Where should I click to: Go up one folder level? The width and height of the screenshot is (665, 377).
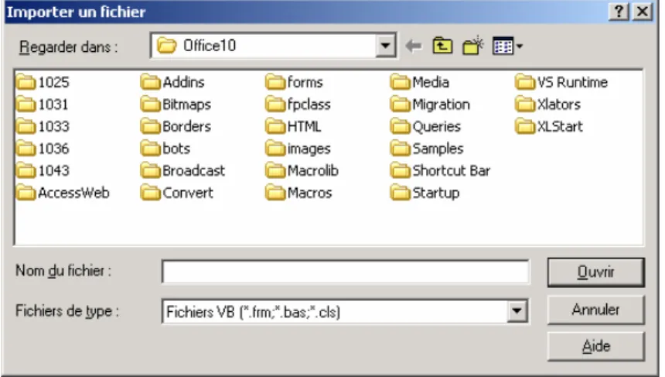coord(442,46)
